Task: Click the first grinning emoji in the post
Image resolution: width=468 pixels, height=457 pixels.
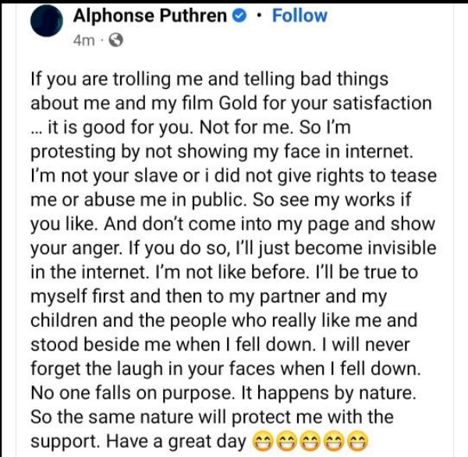Action: [265, 441]
